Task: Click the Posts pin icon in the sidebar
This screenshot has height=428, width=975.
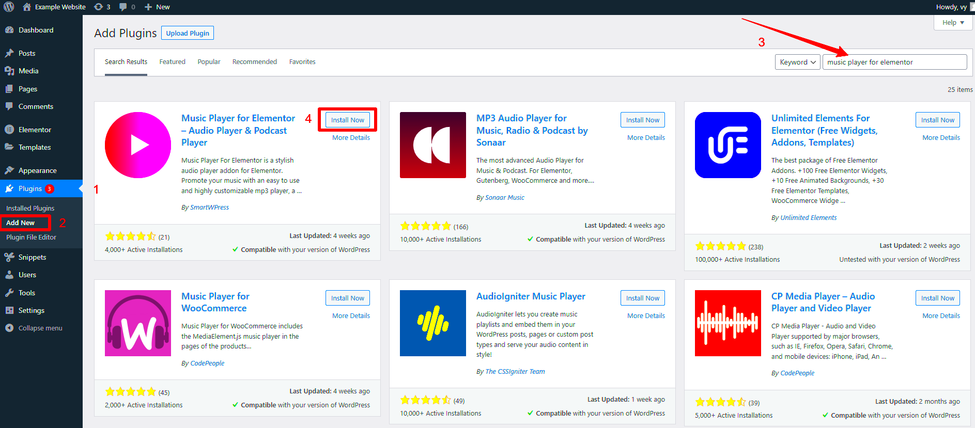Action: [x=9, y=53]
